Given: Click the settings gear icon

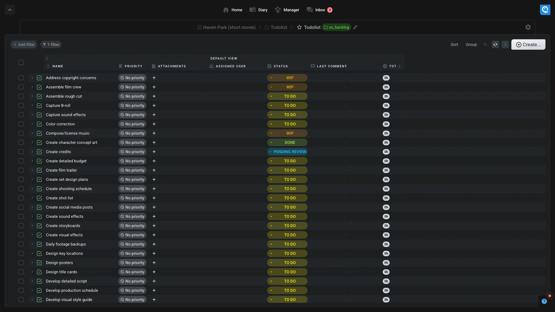Looking at the screenshot, I should click(x=528, y=27).
